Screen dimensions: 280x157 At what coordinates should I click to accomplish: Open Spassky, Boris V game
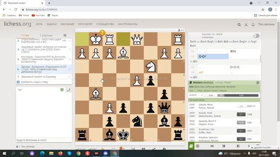(x=224, y=123)
